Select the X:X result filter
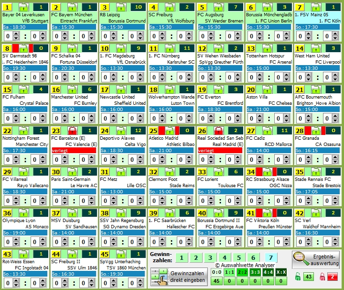 (281, 272)
